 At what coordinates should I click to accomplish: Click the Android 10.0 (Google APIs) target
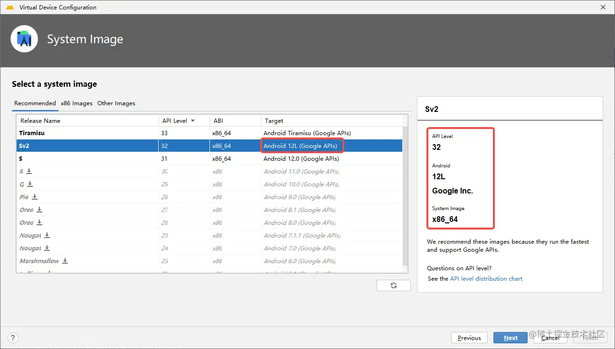pos(302,184)
